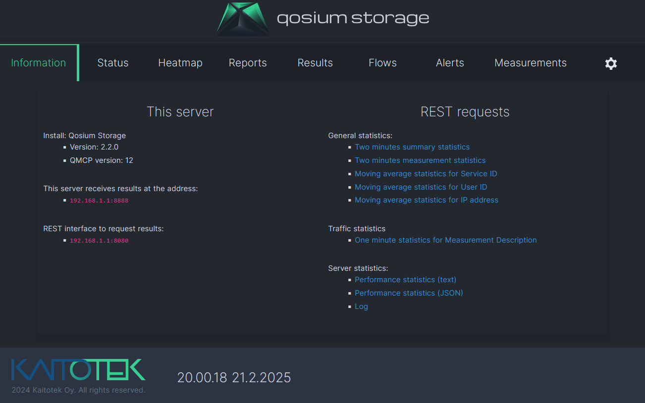Switch to the Information tab
This screenshot has height=403, width=645.
[39, 63]
